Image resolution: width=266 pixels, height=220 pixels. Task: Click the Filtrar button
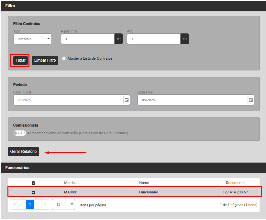pyautogui.click(x=20, y=60)
